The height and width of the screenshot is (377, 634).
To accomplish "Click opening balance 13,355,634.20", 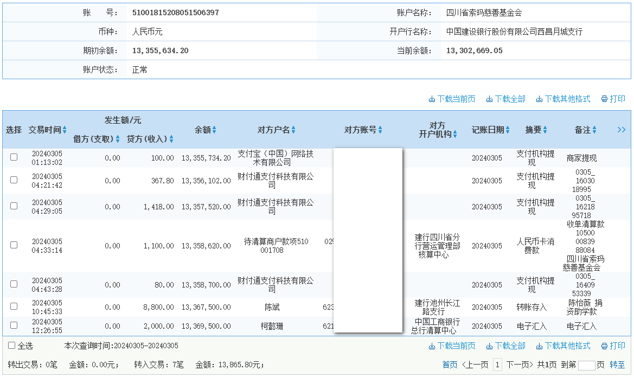I will pos(160,50).
